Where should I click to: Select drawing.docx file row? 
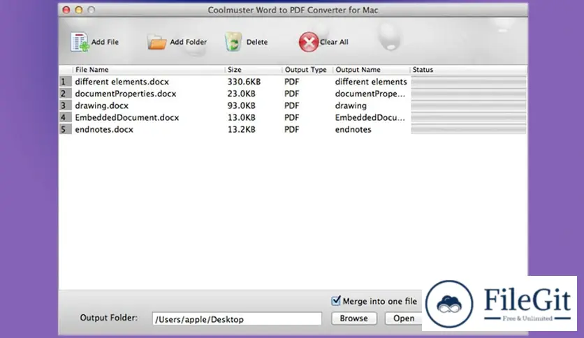coord(293,105)
